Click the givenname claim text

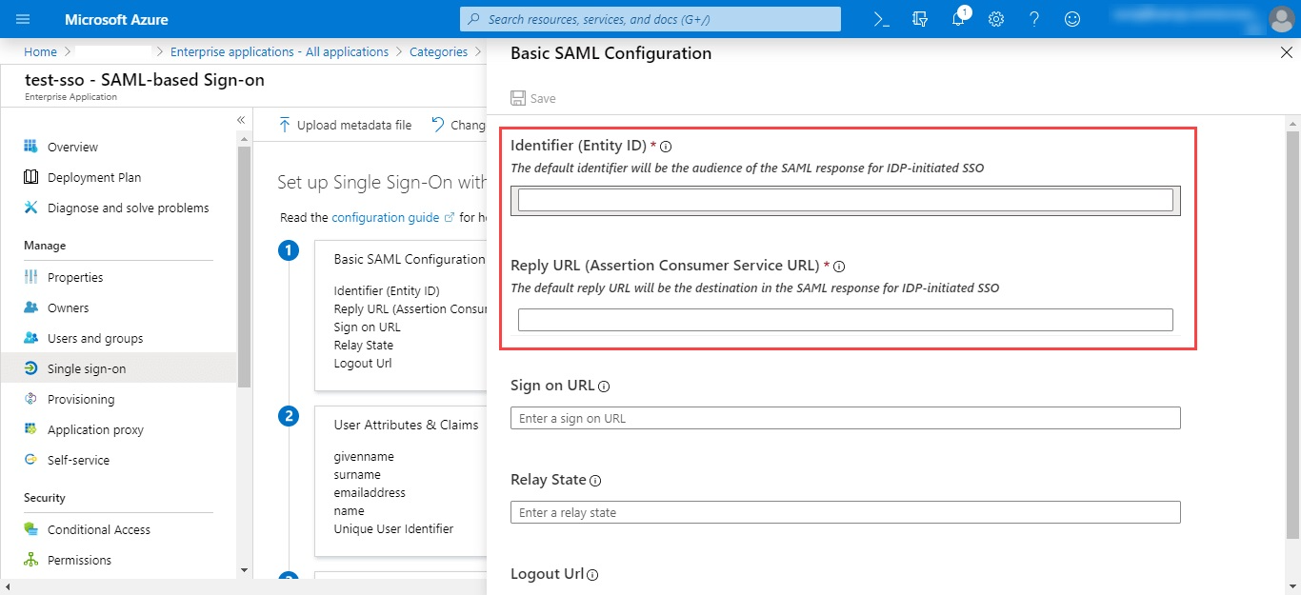tap(364, 456)
